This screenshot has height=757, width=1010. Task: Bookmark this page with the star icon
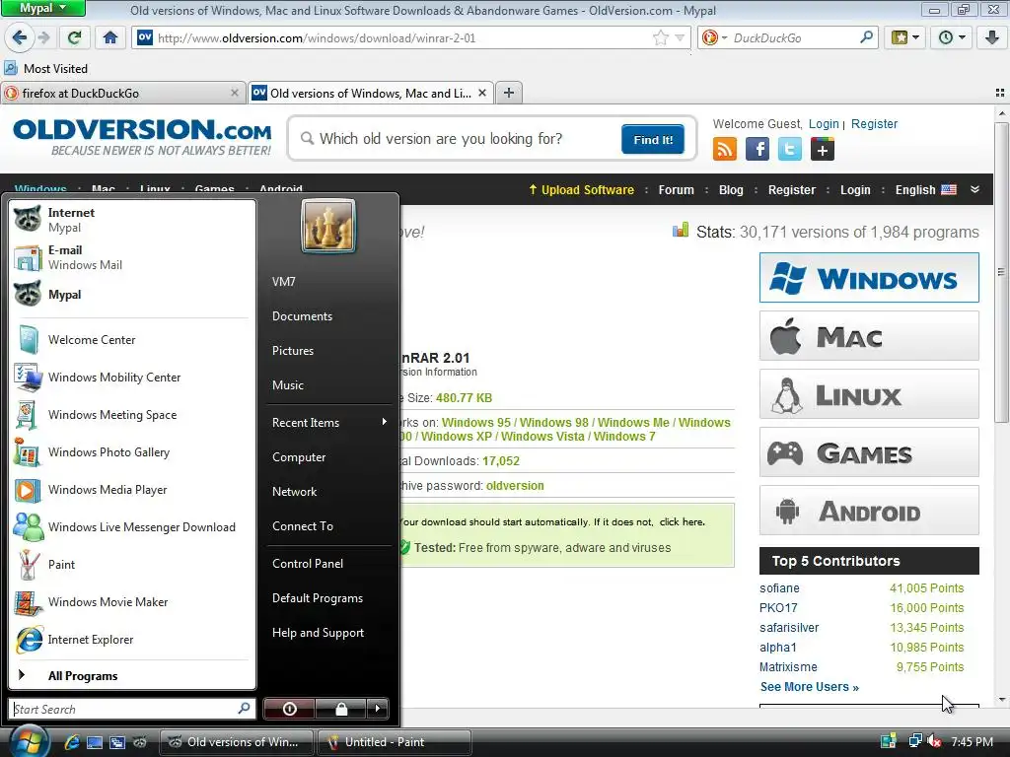click(x=661, y=38)
